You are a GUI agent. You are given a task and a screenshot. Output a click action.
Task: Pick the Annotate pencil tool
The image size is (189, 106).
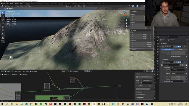[3, 34]
